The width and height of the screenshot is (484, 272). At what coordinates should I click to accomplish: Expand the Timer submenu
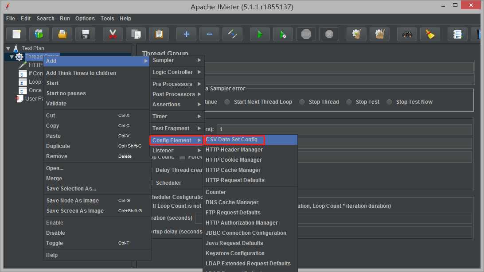(176, 116)
